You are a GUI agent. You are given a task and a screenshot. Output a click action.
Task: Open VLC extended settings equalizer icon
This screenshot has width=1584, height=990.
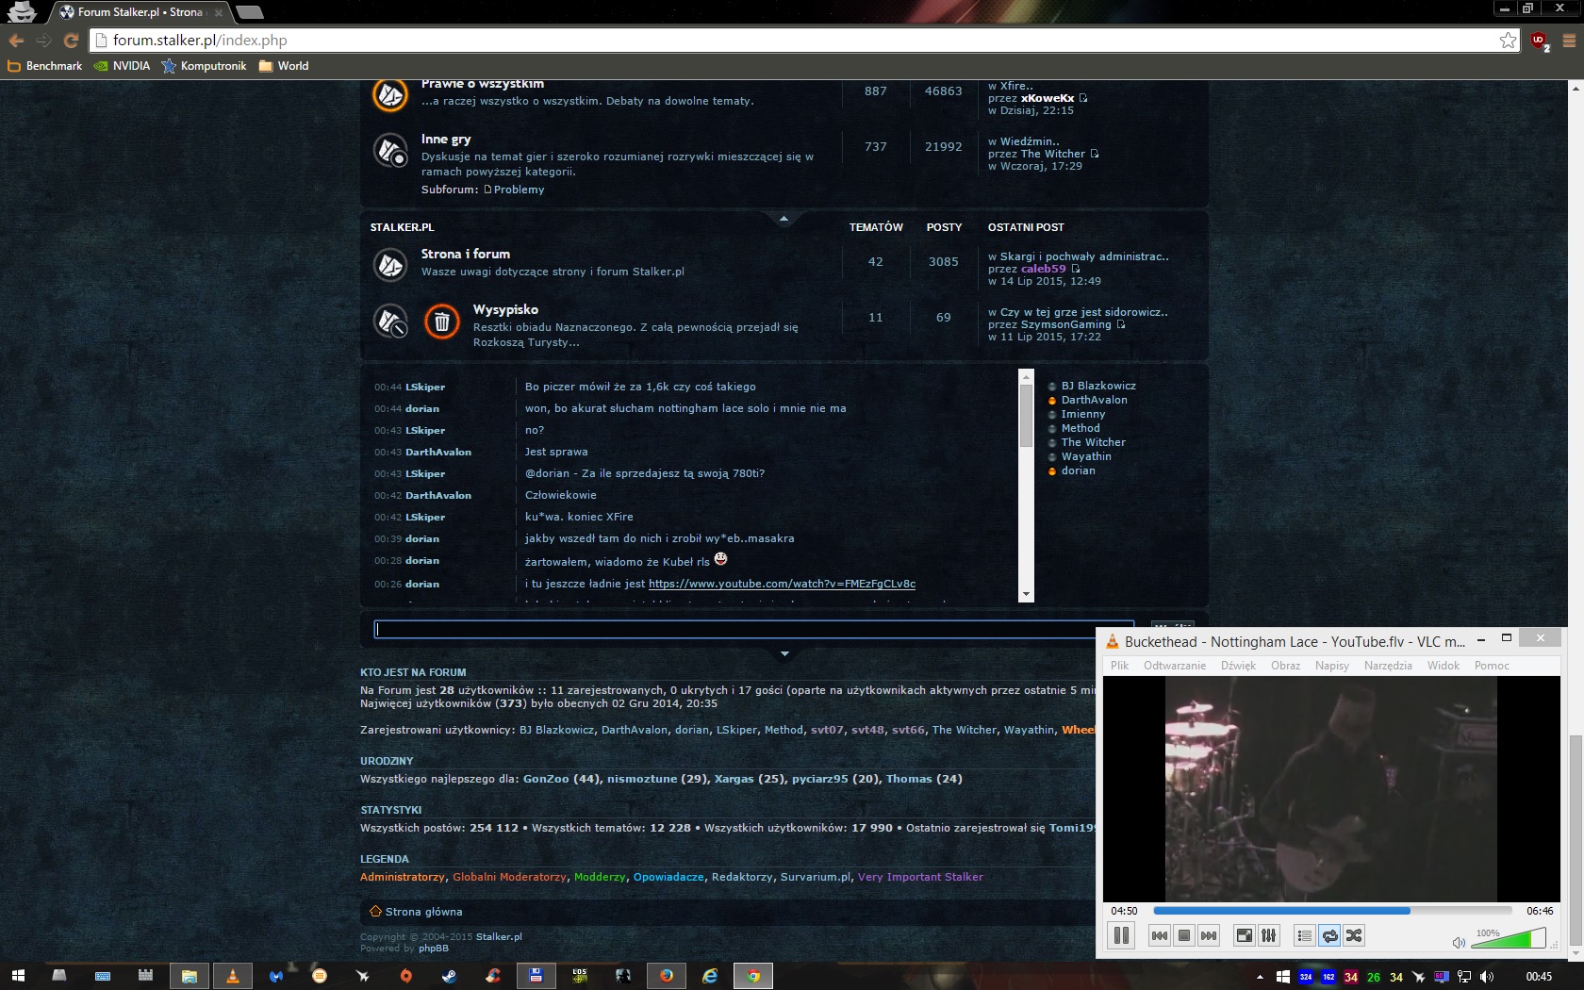point(1269,935)
